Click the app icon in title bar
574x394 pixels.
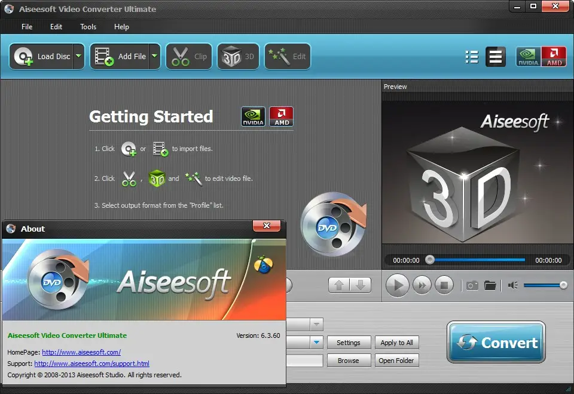[9, 9]
